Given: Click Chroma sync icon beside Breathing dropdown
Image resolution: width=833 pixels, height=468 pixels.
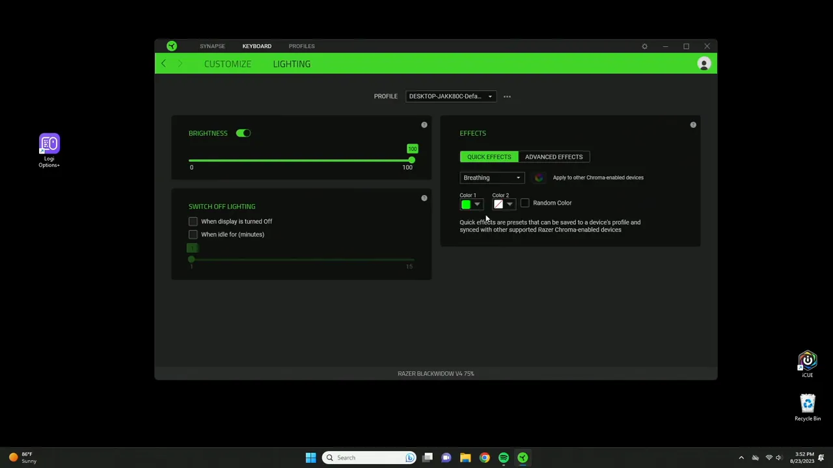Looking at the screenshot, I should 539,177.
